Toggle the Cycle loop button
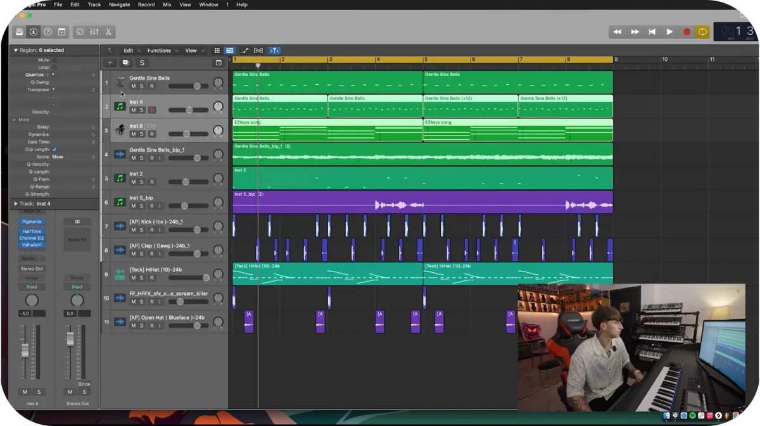Screen dimensions: 760x426 coord(702,32)
